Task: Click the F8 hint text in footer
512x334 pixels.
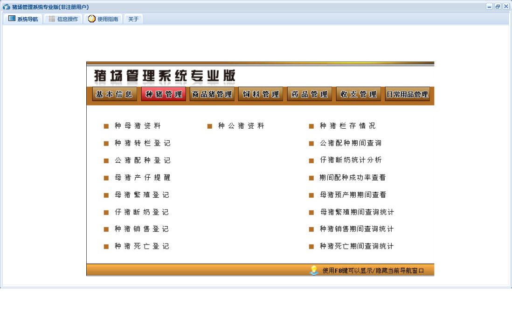Action: [x=373, y=271]
